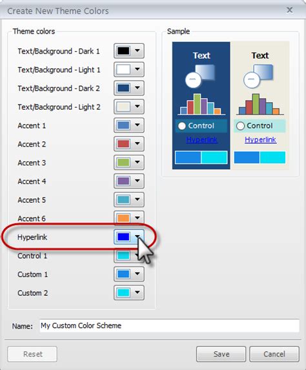This screenshot has width=306, height=370.
Task: Click the 'Custom 2' theme color label
Action: point(32,293)
